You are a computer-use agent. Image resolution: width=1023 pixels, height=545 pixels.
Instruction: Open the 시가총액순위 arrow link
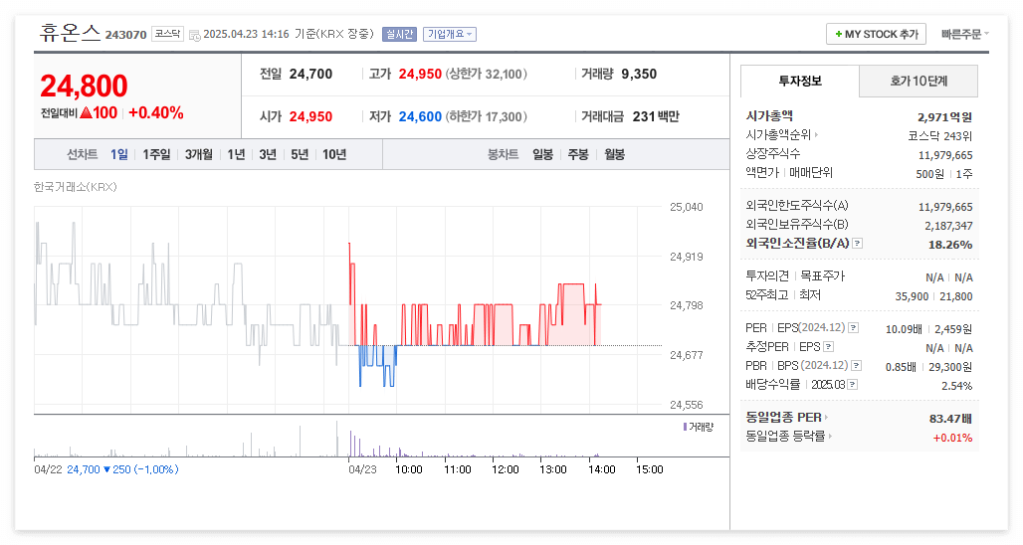pyautogui.click(x=816, y=135)
